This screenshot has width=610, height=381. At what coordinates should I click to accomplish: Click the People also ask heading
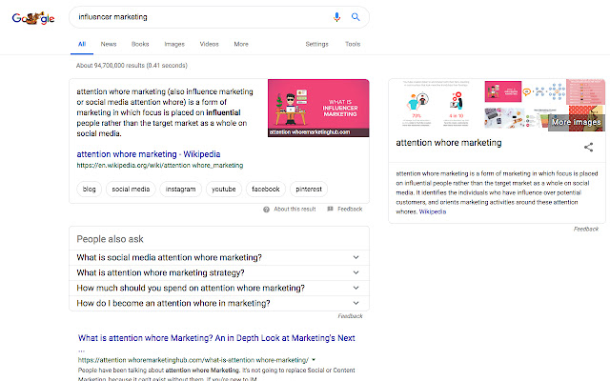[x=111, y=239]
